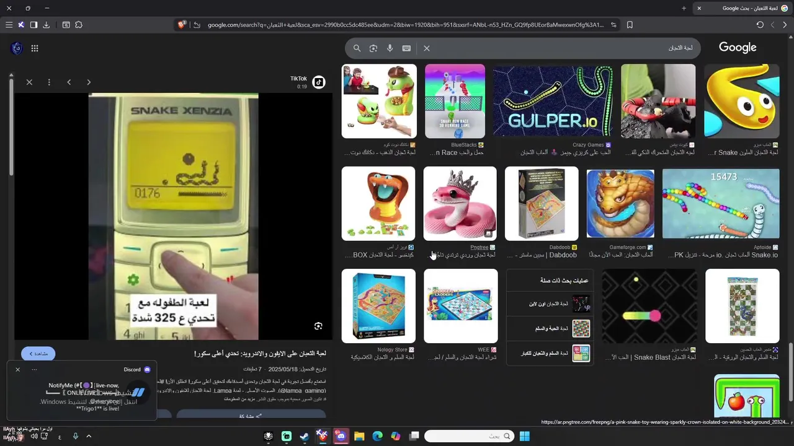794x446 pixels.
Task: Open the Google apps grid
Action: 35,48
